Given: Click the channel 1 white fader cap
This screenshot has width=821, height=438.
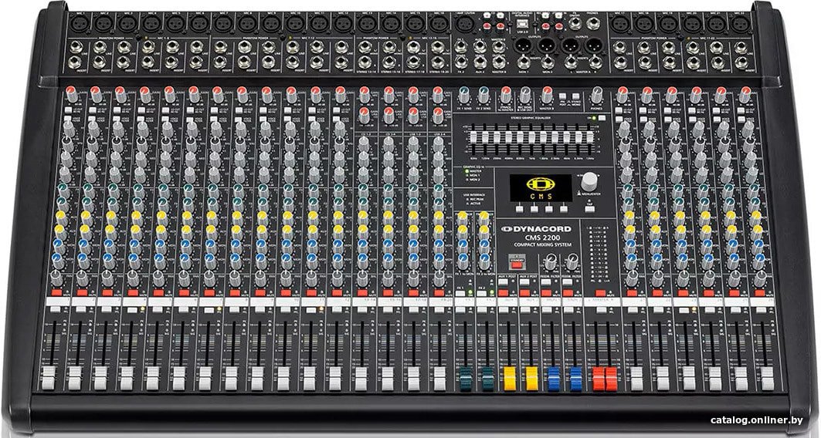Looking at the screenshot, I should tap(48, 379).
